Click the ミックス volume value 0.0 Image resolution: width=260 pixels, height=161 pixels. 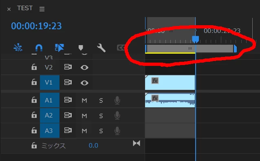click(x=93, y=146)
